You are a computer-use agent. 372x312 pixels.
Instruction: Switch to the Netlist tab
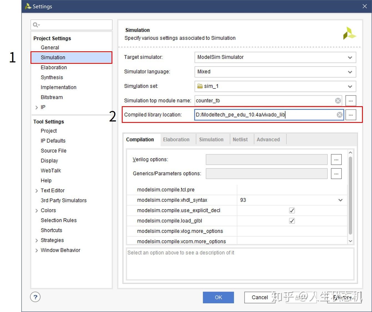pos(240,139)
